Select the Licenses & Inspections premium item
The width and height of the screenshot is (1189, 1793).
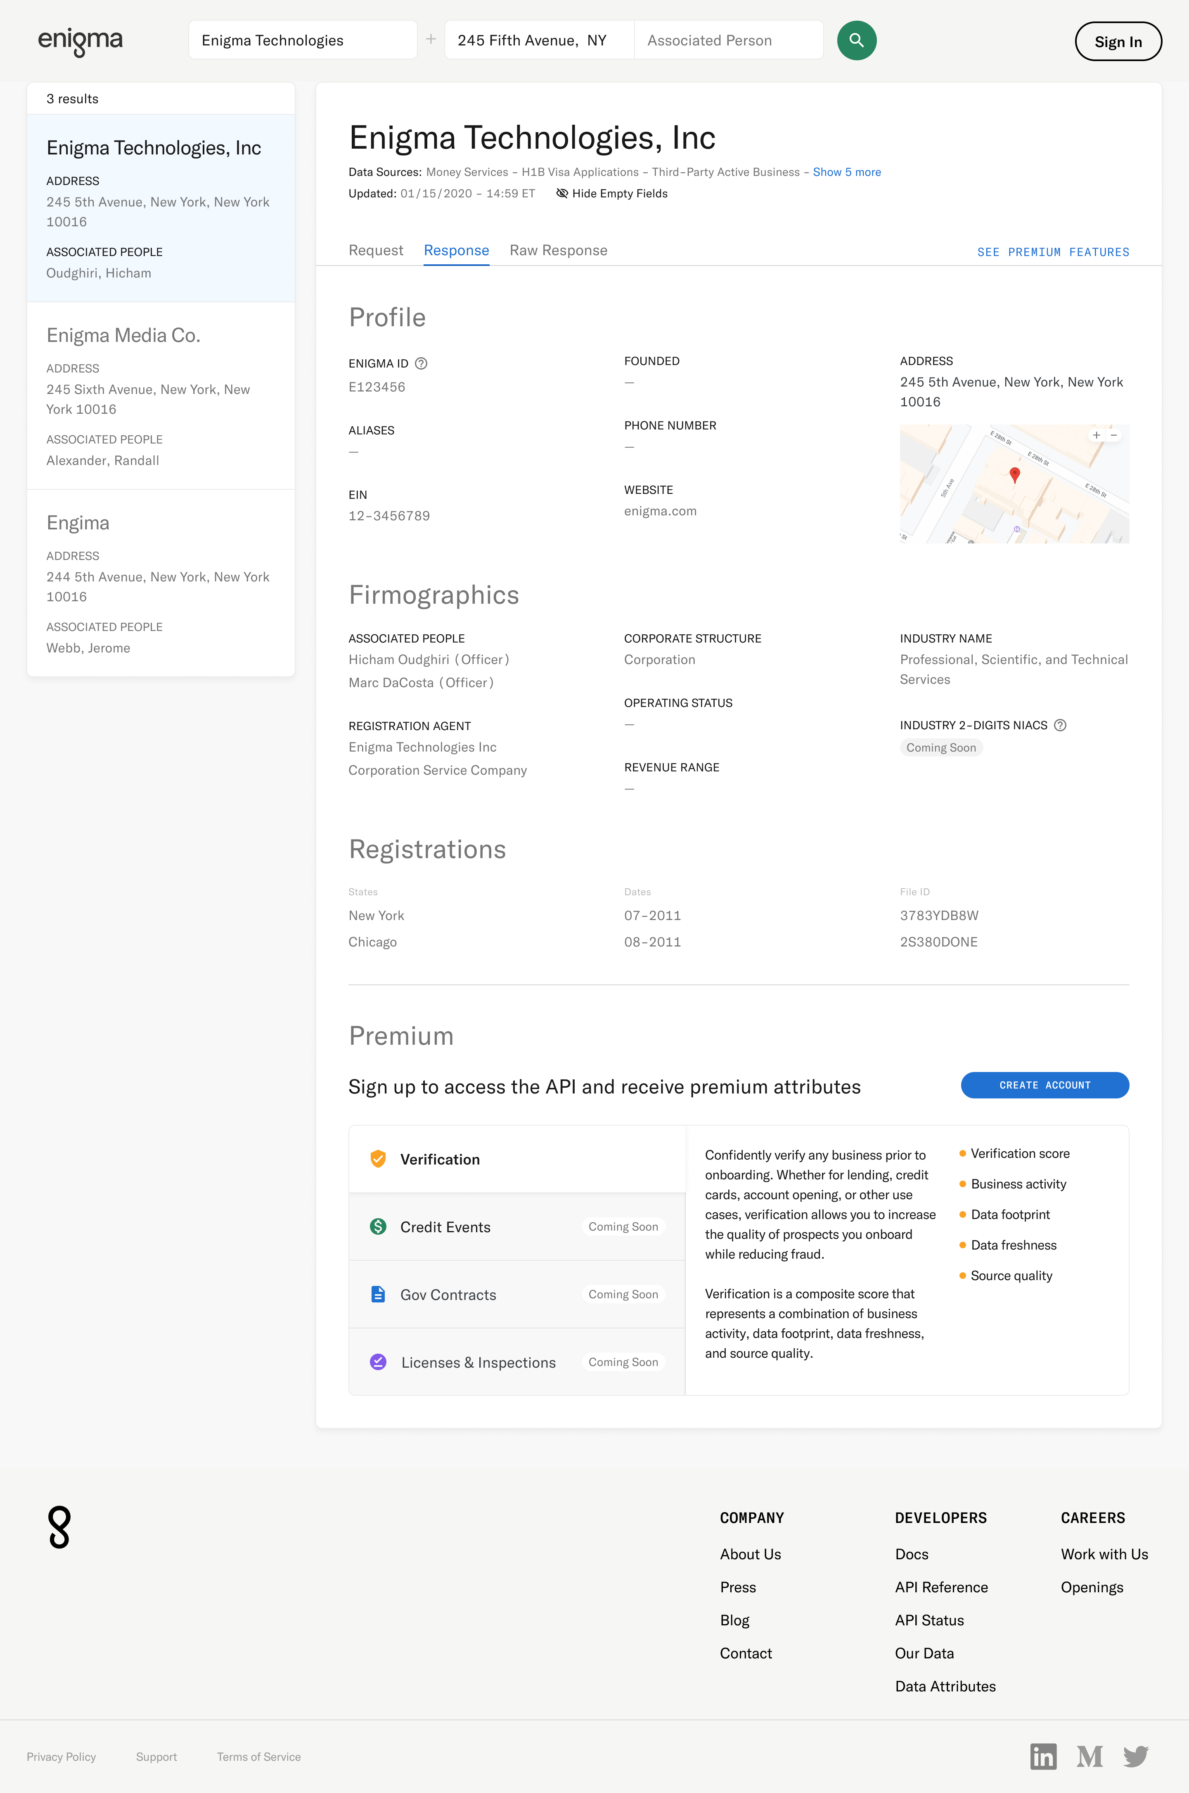517,1361
